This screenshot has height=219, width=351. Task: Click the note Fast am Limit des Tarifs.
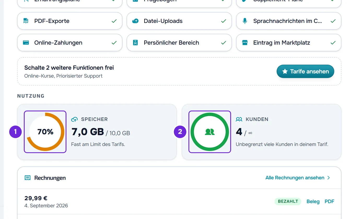(x=98, y=144)
